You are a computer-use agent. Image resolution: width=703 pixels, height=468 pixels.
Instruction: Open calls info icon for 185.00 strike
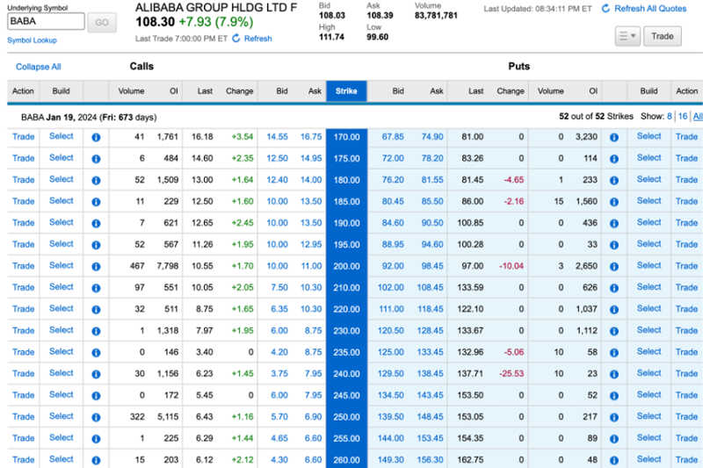coord(96,202)
